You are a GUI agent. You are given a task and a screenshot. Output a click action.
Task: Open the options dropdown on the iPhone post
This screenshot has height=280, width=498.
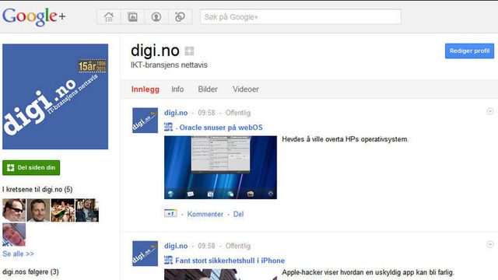click(x=490, y=244)
